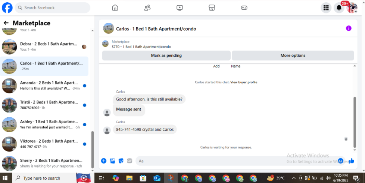Click the weather 39°C widget
The image size is (365, 183).
[x=276, y=178]
